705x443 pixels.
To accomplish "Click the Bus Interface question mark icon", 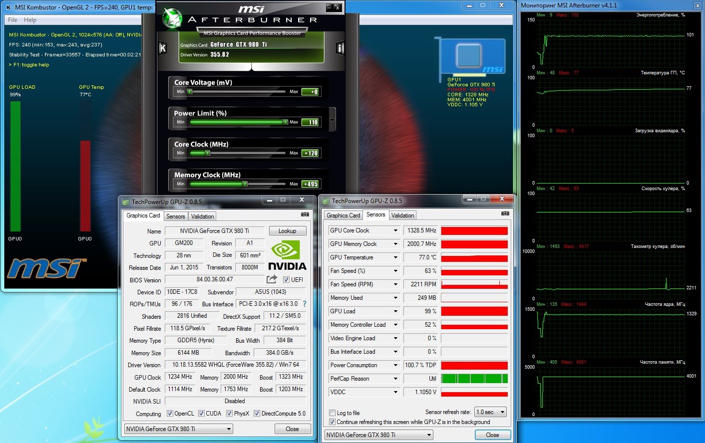I will pos(305,304).
